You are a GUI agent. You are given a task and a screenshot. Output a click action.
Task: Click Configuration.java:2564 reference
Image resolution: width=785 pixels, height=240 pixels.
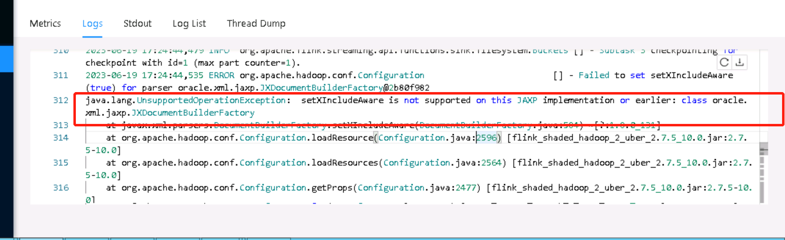[x=442, y=163]
